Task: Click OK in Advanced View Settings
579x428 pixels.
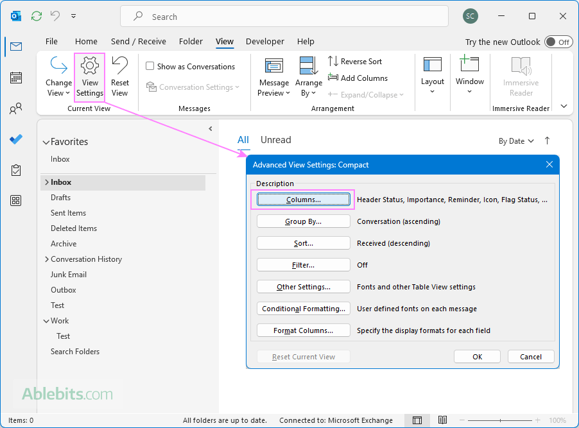Action: click(477, 357)
